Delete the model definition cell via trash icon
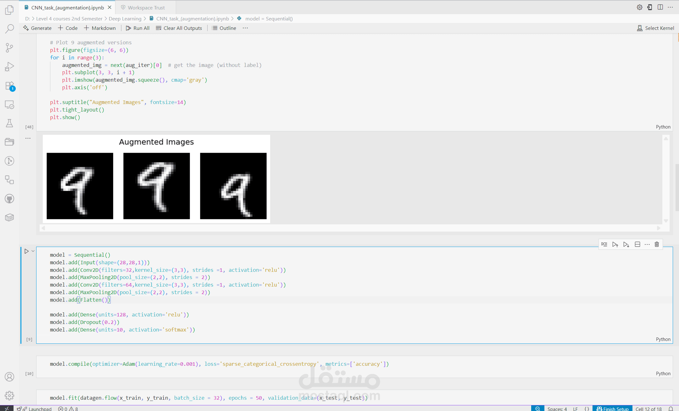Screen dimensions: 679x411 657,244
